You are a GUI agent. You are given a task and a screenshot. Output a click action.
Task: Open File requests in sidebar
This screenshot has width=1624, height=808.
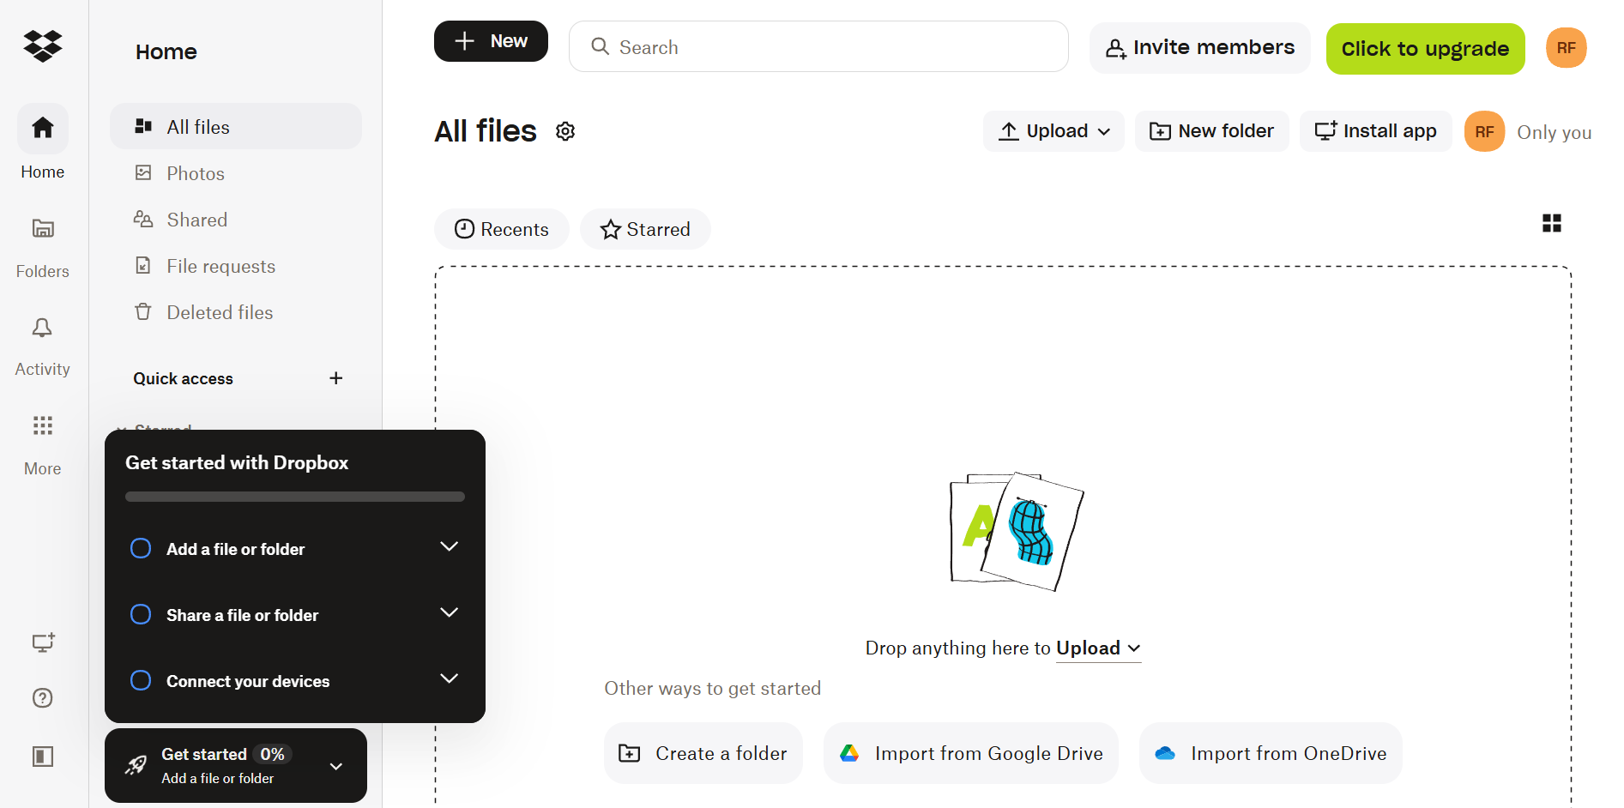pyautogui.click(x=236, y=266)
